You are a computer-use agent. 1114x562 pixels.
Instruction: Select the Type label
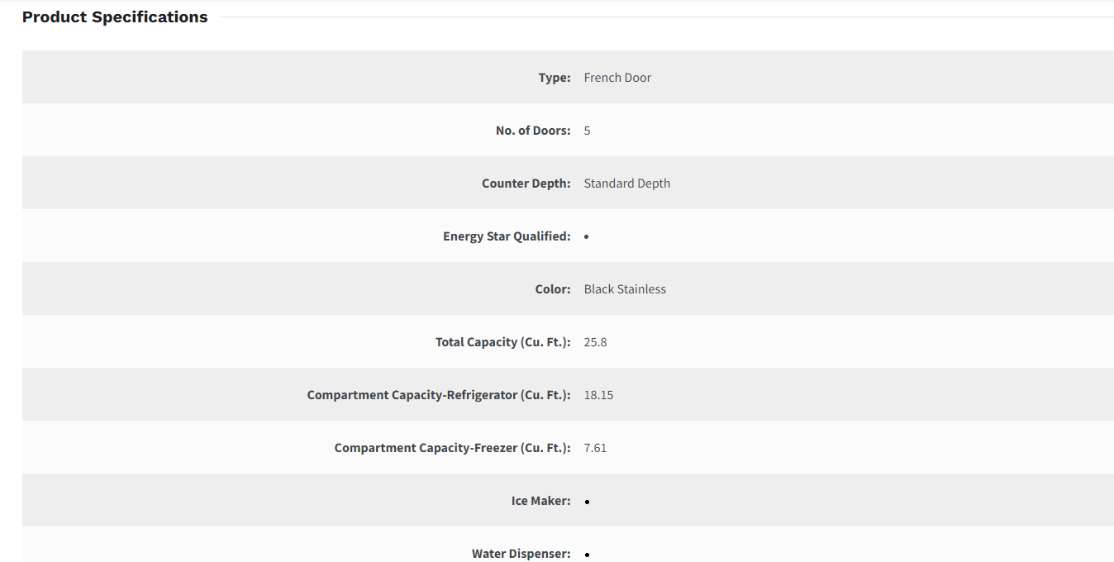554,78
